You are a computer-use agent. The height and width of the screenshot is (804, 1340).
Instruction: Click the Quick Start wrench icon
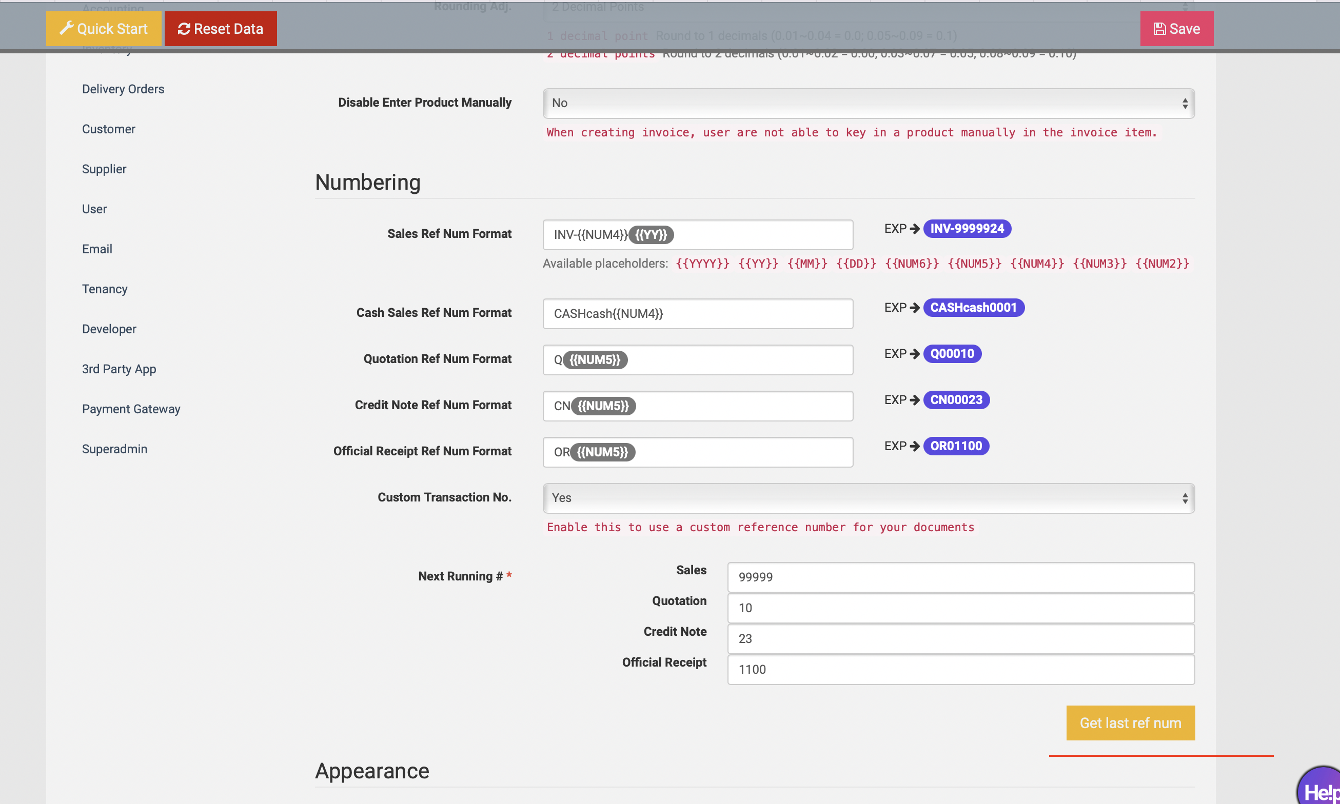(x=66, y=28)
